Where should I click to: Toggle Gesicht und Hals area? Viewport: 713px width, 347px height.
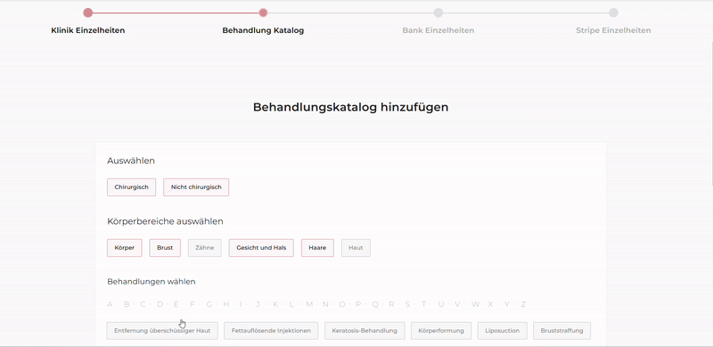(261, 248)
